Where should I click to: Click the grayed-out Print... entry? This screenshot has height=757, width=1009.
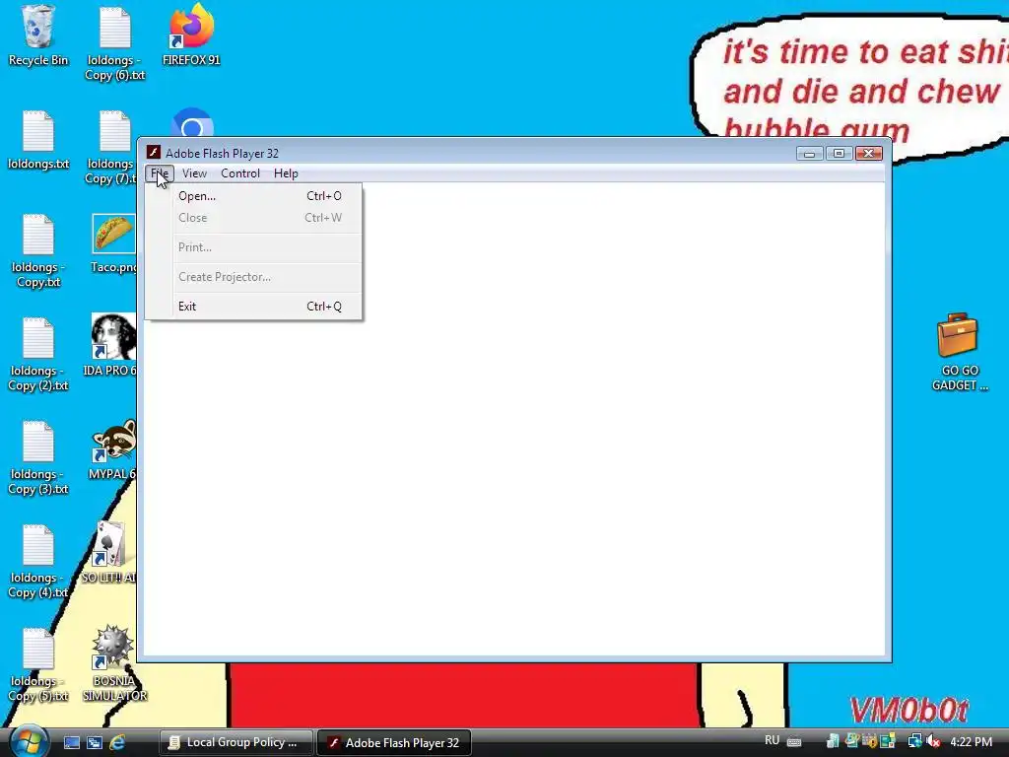(254, 247)
